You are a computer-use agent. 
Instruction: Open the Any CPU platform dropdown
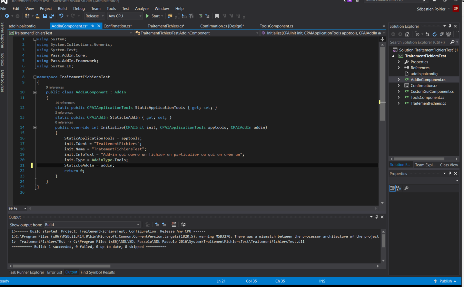(125, 16)
